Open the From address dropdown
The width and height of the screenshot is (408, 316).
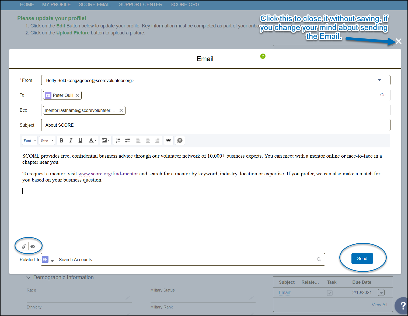(x=379, y=80)
